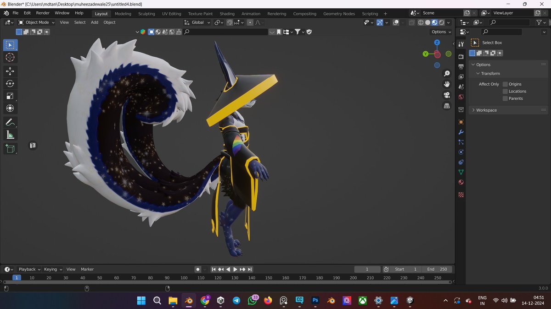Open the View Layer properties tab

pyautogui.click(x=461, y=77)
